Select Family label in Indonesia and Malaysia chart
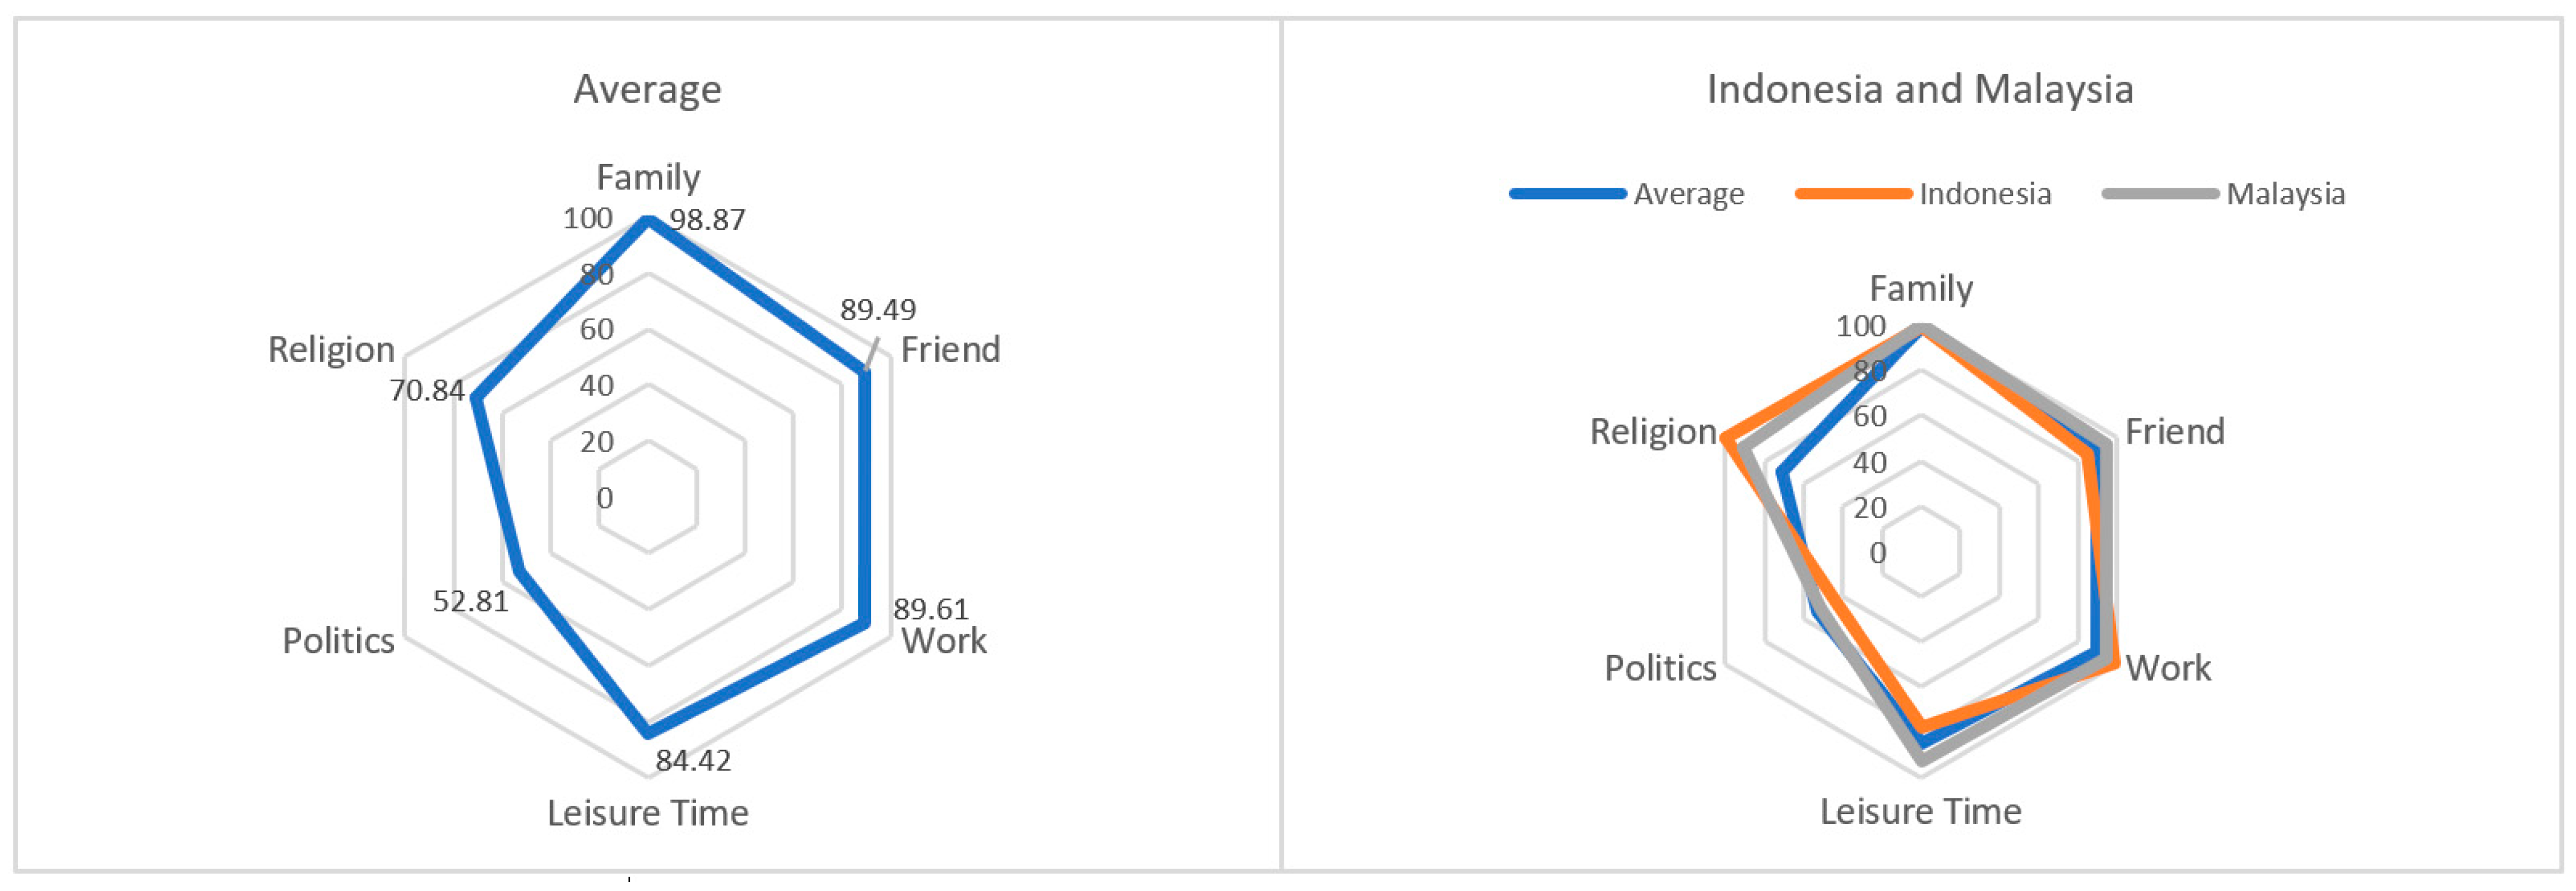Image resolution: width=2576 pixels, height=891 pixels. click(1921, 289)
